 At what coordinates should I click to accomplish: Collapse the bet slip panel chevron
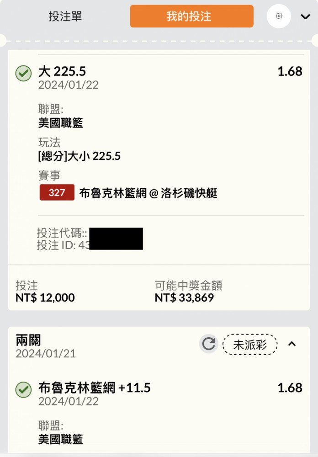pos(305,16)
